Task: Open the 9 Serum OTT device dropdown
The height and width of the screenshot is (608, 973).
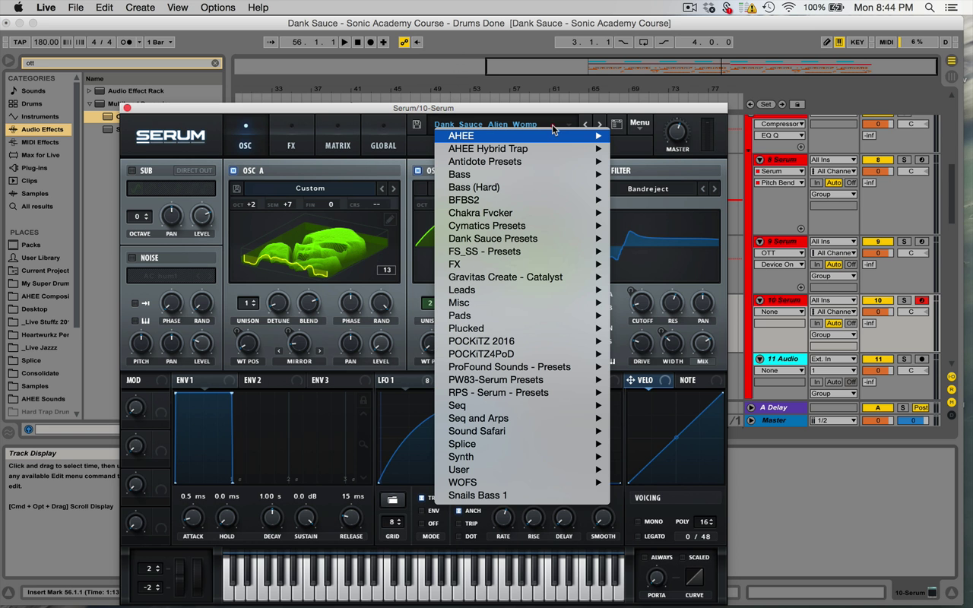Action: [x=779, y=253]
